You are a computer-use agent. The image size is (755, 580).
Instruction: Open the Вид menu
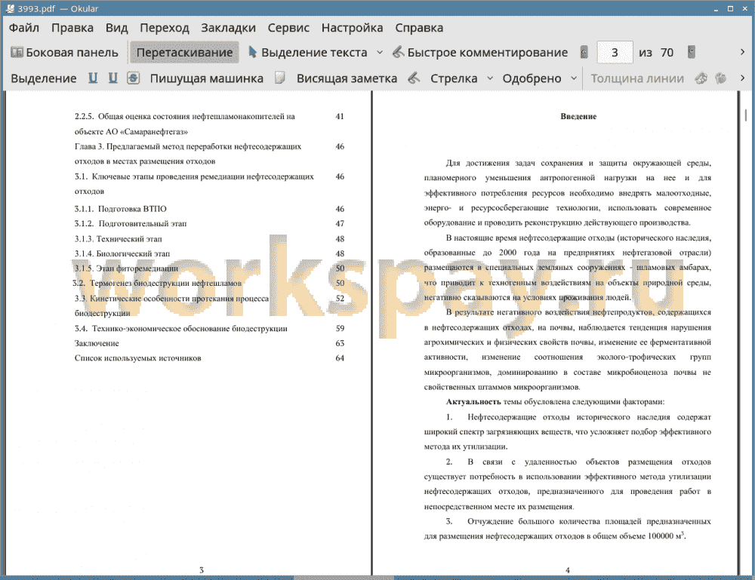tap(116, 28)
